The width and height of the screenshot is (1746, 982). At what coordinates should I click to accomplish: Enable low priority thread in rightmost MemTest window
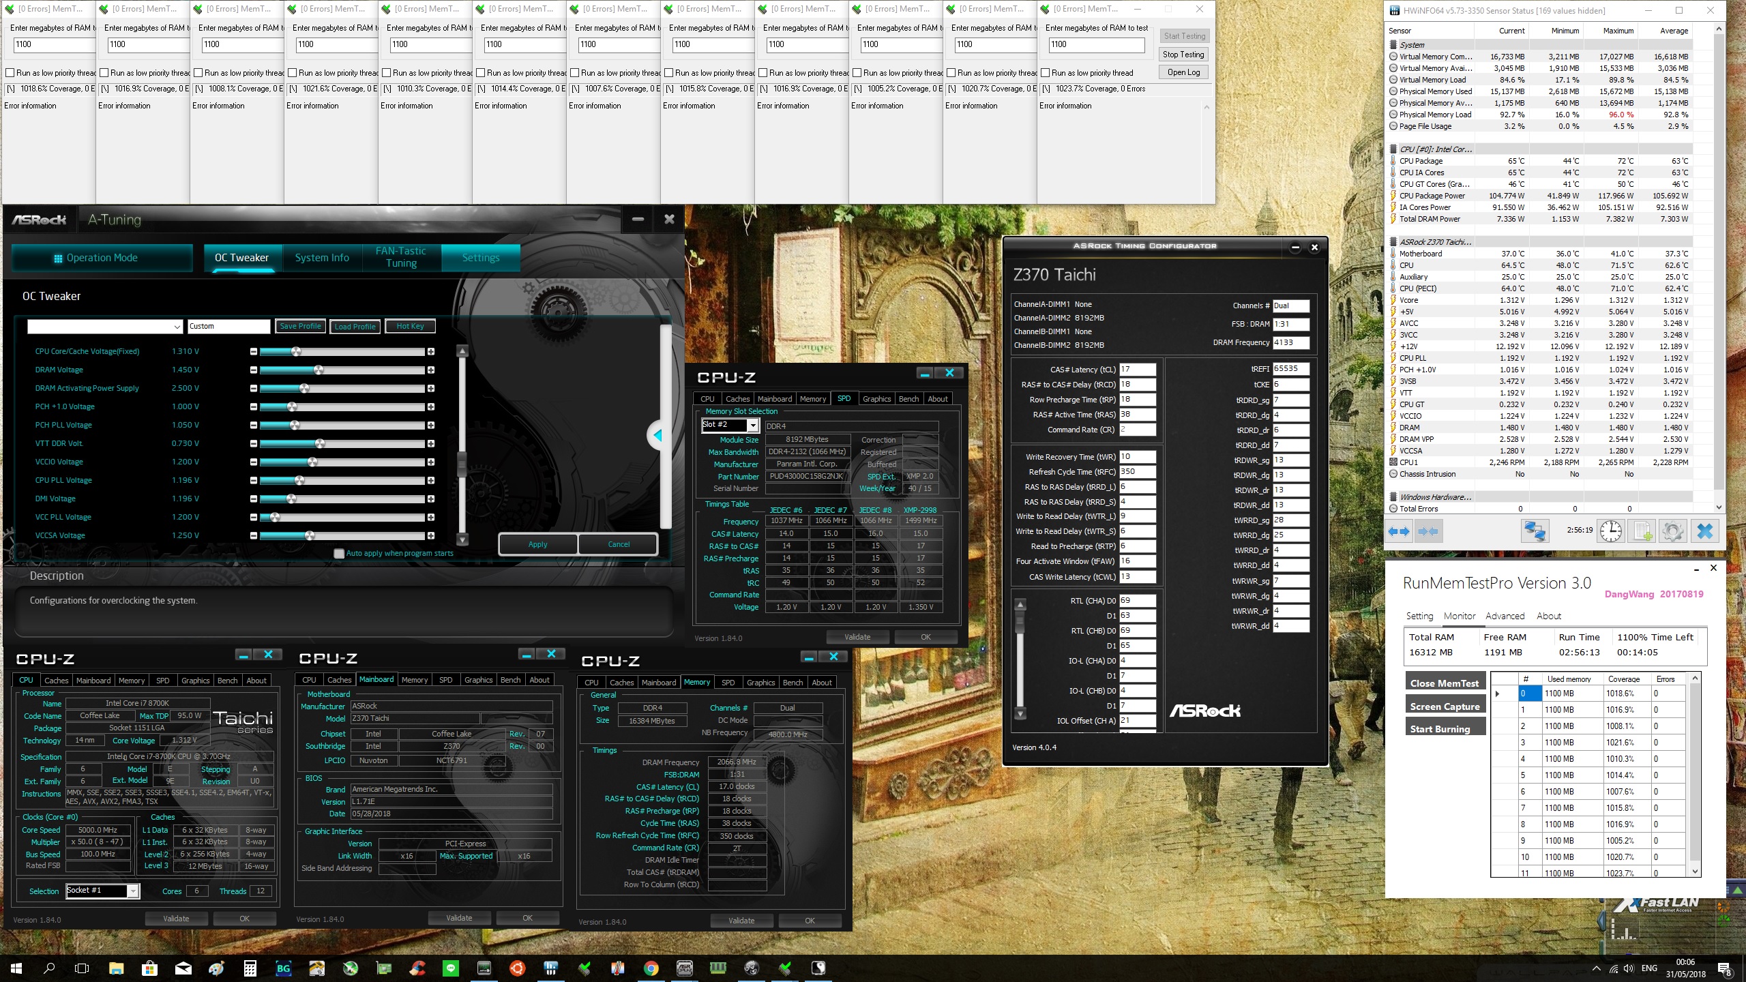pyautogui.click(x=1045, y=73)
